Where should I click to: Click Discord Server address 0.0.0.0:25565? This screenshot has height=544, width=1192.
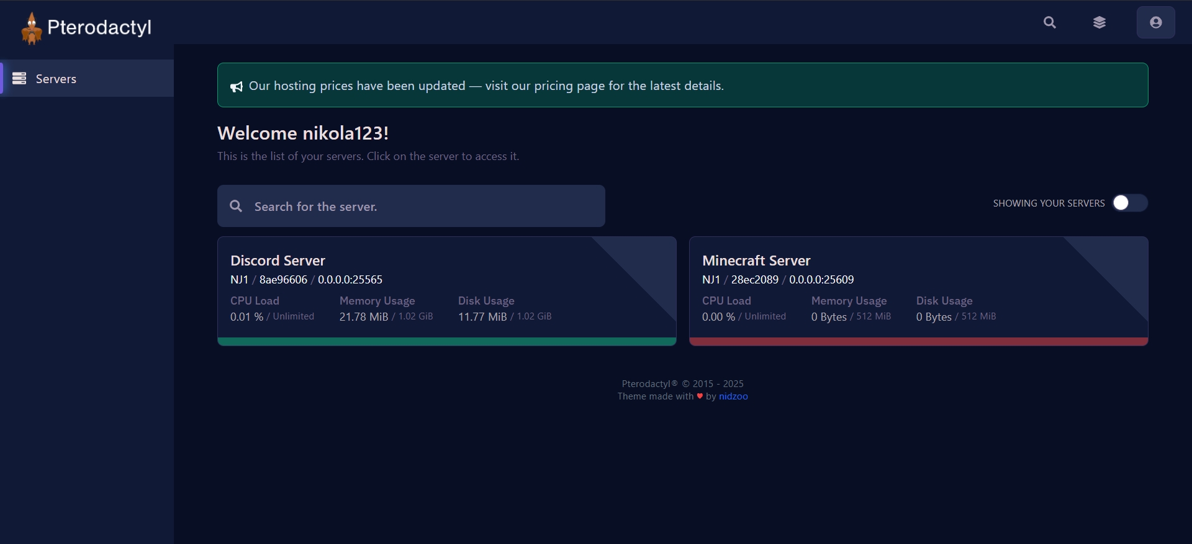[350, 280]
